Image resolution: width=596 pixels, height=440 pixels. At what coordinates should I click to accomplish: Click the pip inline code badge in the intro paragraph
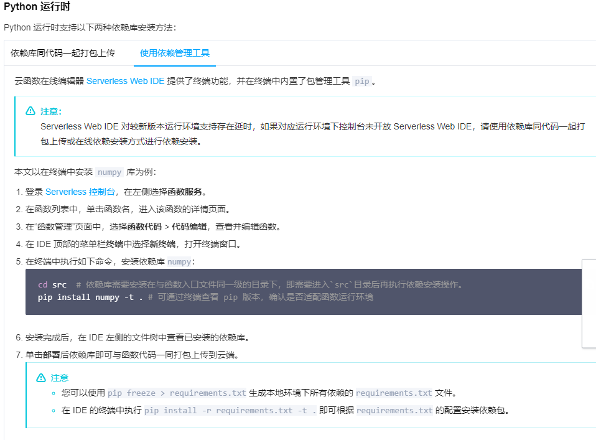(x=360, y=81)
